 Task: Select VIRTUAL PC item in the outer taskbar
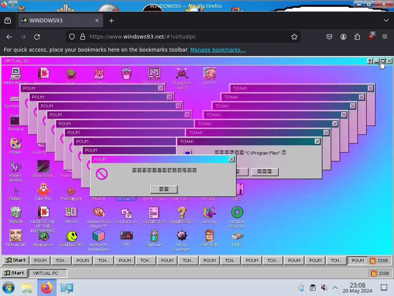click(48, 273)
